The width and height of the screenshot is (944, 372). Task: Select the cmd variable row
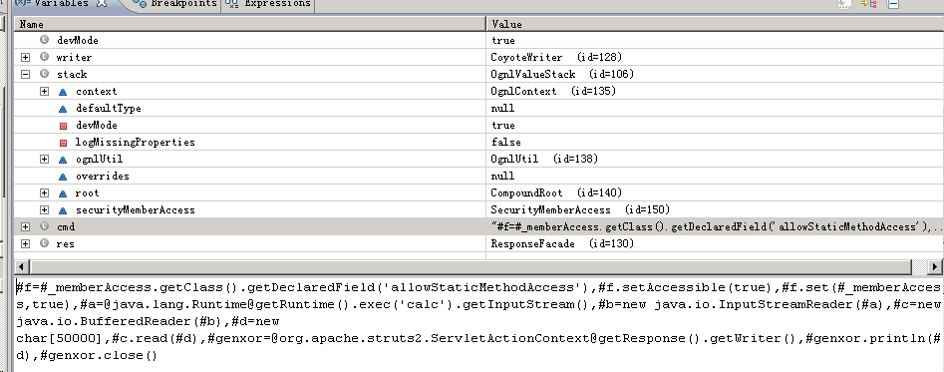tap(478, 226)
